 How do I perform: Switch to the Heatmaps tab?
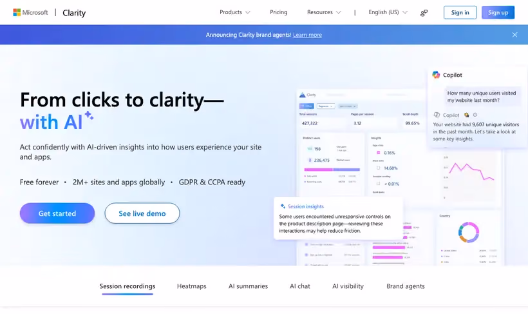point(192,286)
